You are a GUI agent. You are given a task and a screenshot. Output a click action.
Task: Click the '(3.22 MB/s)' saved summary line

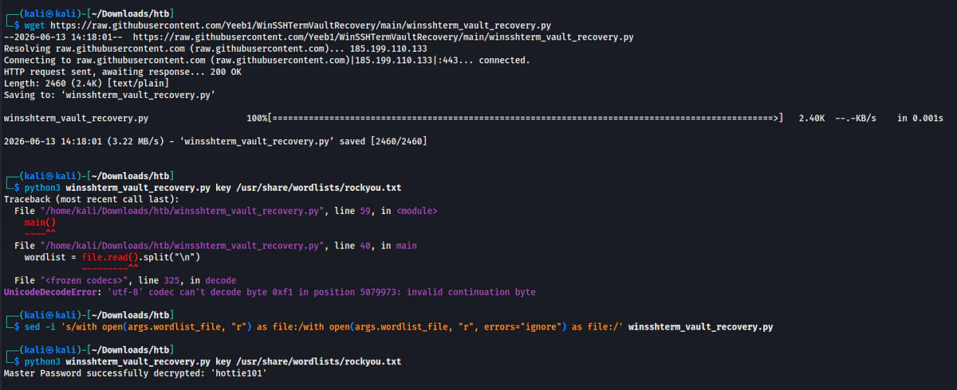[x=215, y=142]
